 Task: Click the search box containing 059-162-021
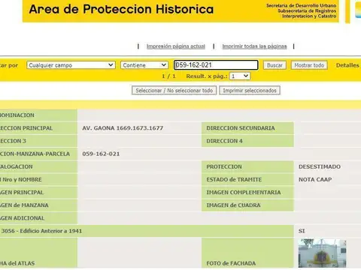(x=216, y=65)
